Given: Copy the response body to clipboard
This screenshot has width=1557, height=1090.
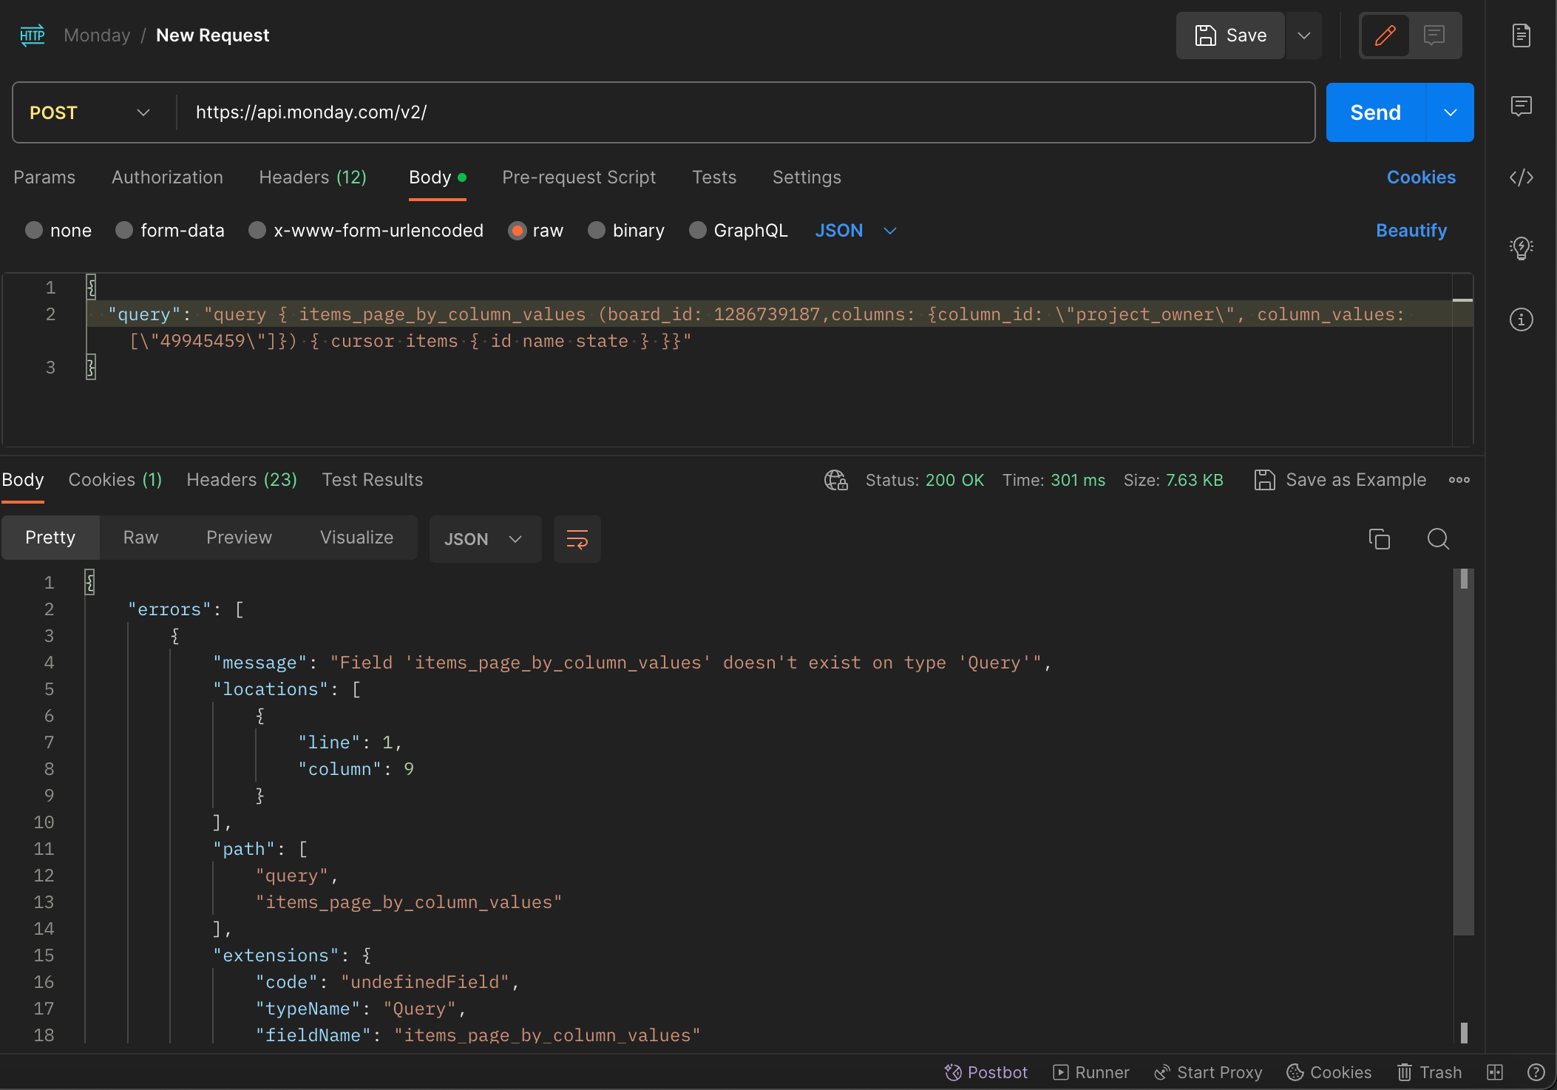Looking at the screenshot, I should 1379,539.
